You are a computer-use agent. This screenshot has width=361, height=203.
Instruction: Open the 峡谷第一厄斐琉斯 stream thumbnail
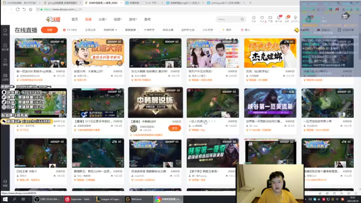pyautogui.click(x=270, y=103)
